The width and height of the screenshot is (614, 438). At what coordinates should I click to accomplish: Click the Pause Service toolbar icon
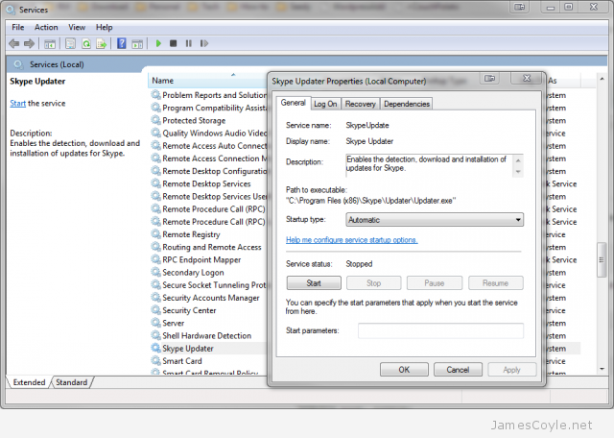pyautogui.click(x=188, y=43)
